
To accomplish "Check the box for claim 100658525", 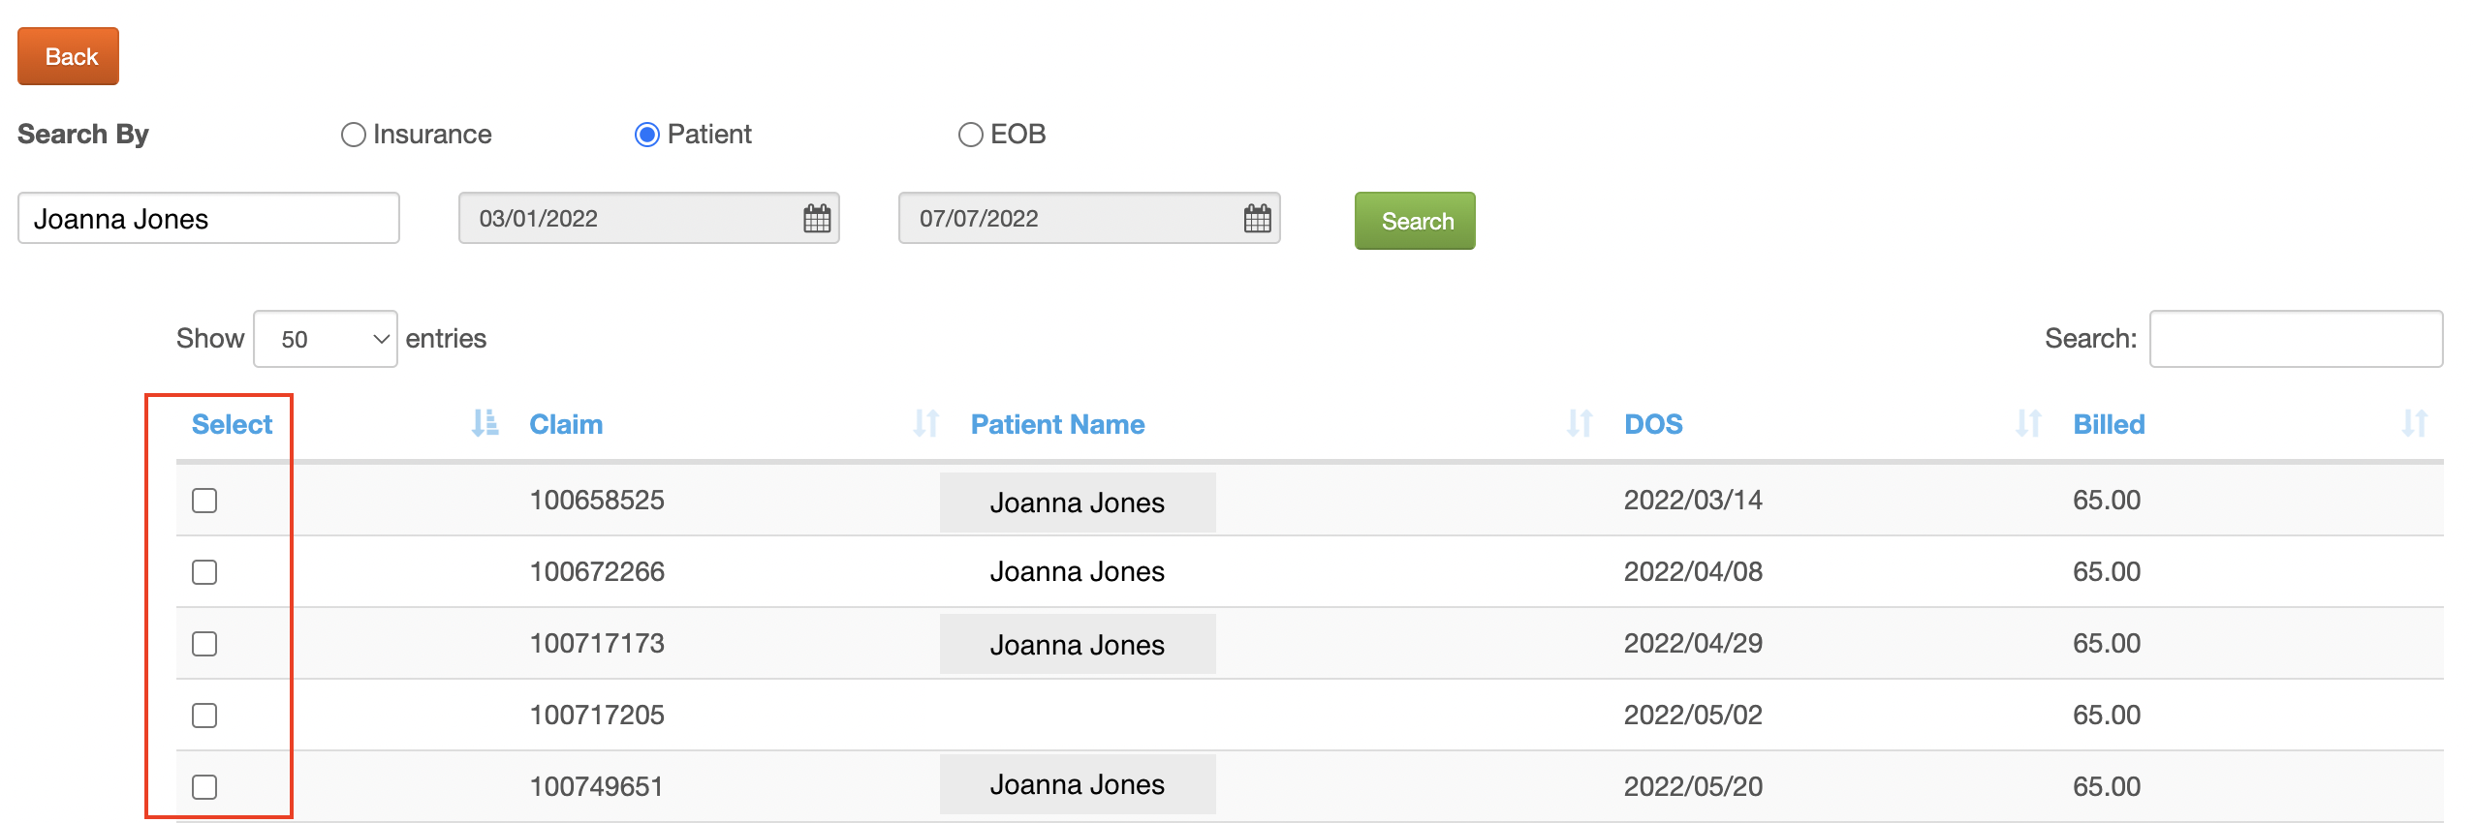I will pyautogui.click(x=204, y=501).
